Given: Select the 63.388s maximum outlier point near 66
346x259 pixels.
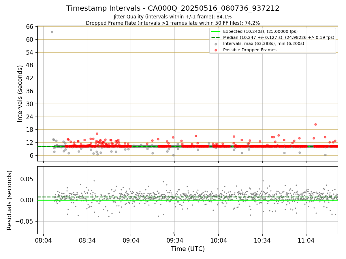Looking at the screenshot, I should click(x=52, y=32).
